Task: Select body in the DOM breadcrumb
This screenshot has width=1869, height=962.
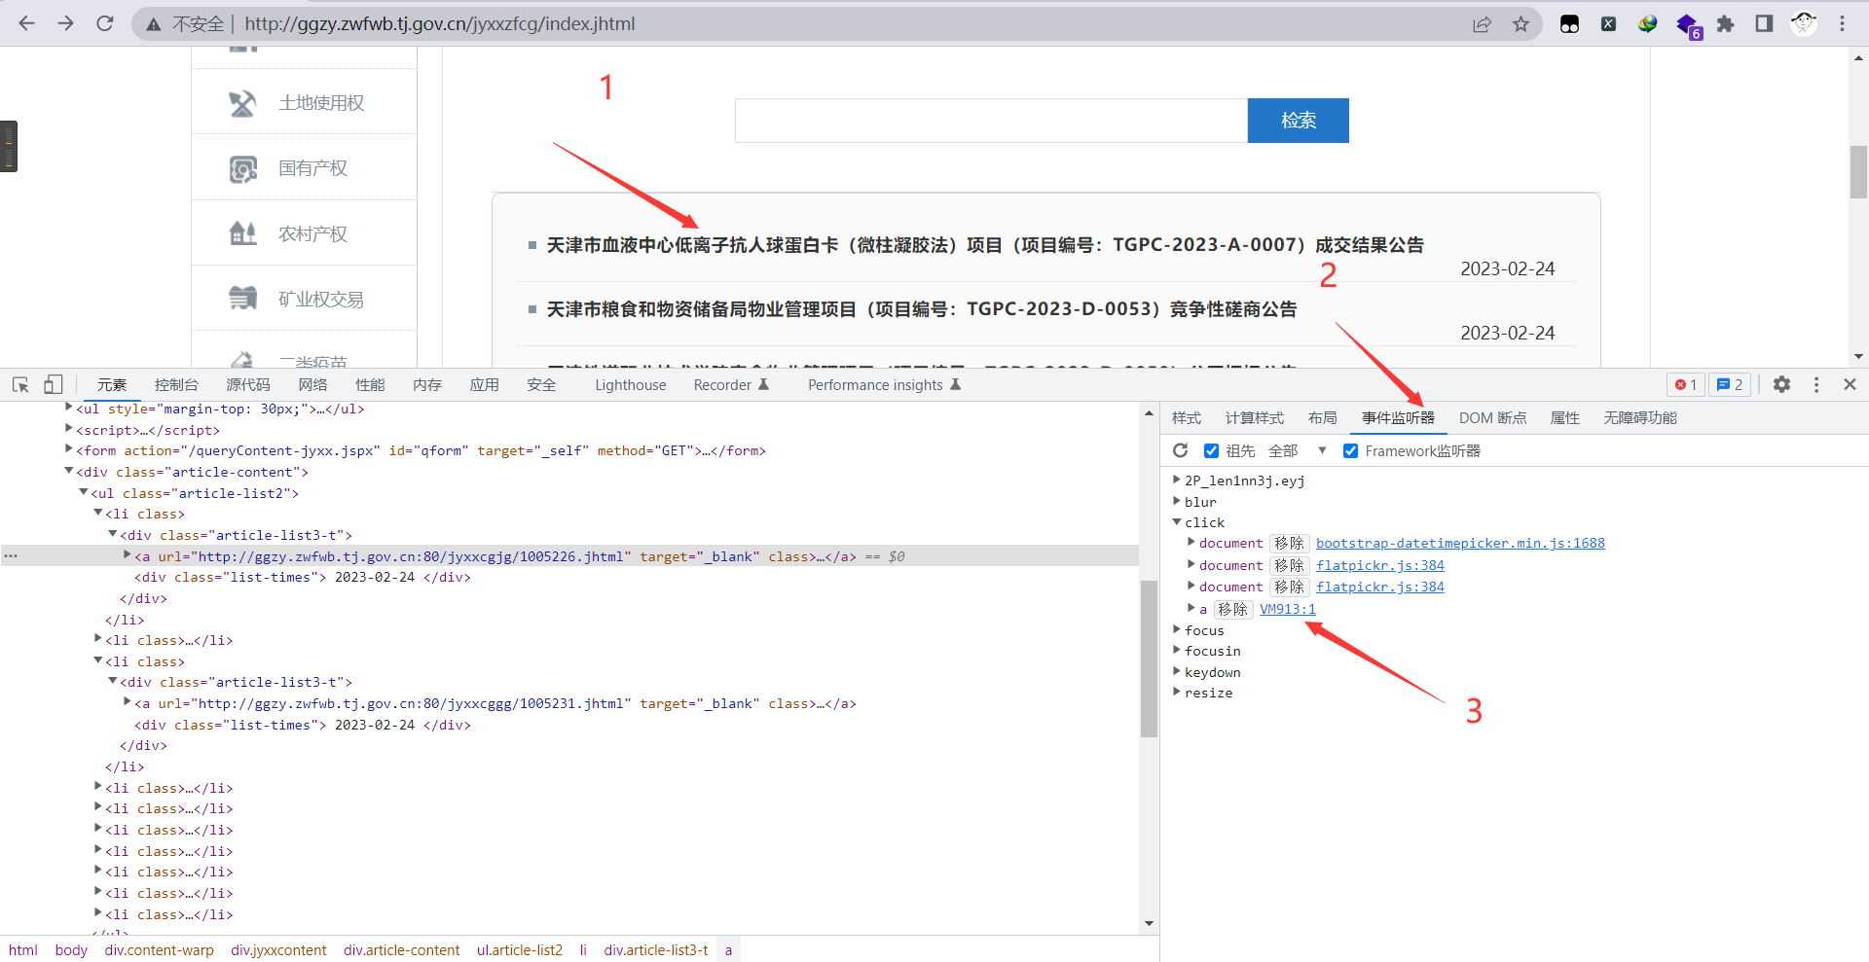Action: [71, 950]
